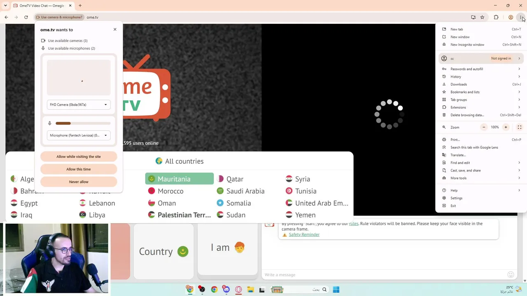Click the ome.tv address bar URL
This screenshot has width=527, height=296.
[x=93, y=17]
